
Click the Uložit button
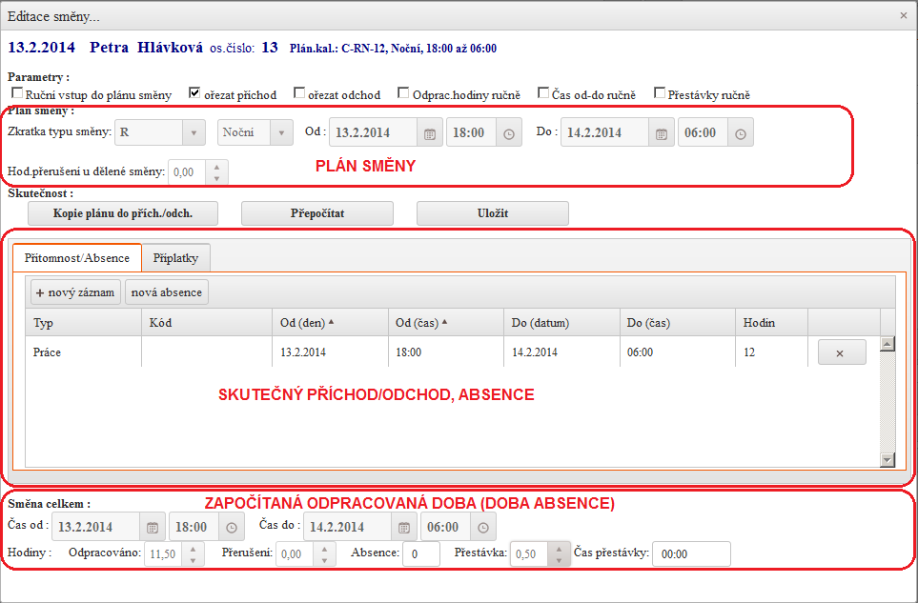click(x=492, y=213)
